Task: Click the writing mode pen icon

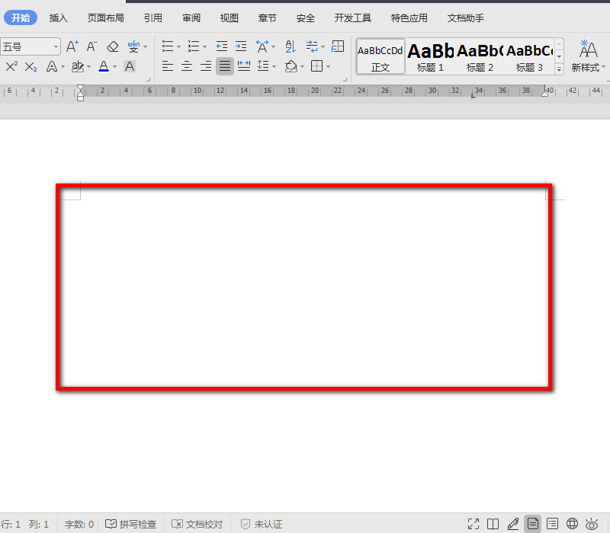Action: click(x=512, y=524)
